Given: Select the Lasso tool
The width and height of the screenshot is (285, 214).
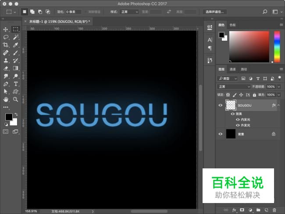Looking at the screenshot, I should click(x=6, y=37).
